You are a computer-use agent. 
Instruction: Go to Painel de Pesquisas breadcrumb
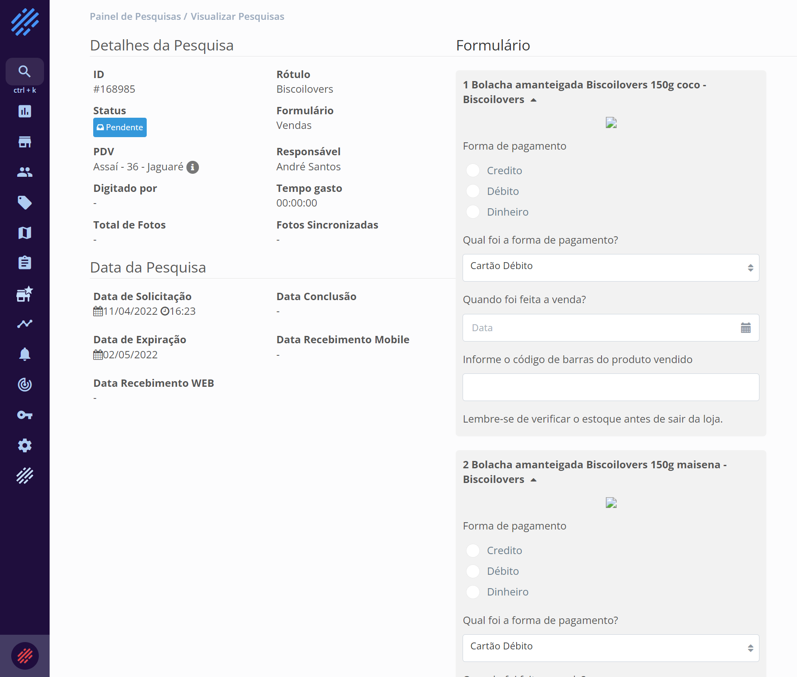click(x=135, y=16)
